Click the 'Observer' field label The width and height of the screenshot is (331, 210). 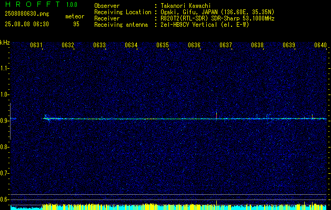coord(107,6)
